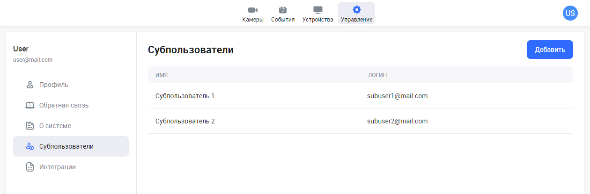The height and width of the screenshot is (194, 590).
Task: Click the Субпользователи page heading
Action: (x=191, y=50)
